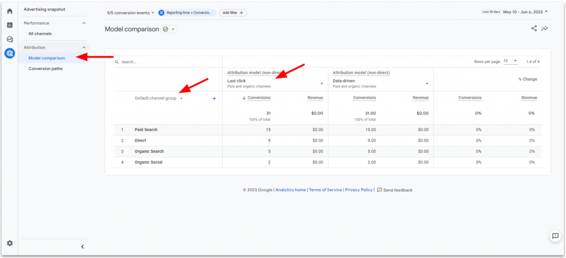566x258 pixels.
Task: Open the Conversion paths report
Action: click(45, 69)
